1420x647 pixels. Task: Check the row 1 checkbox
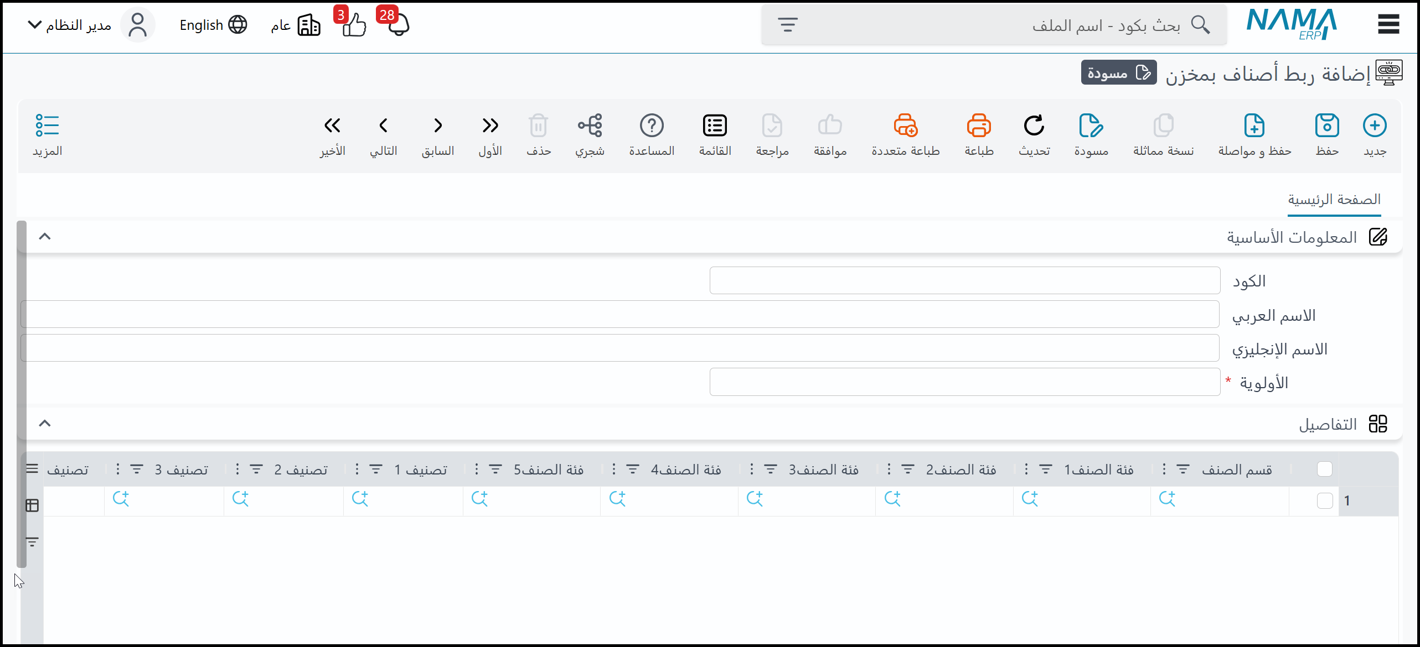point(1324,500)
